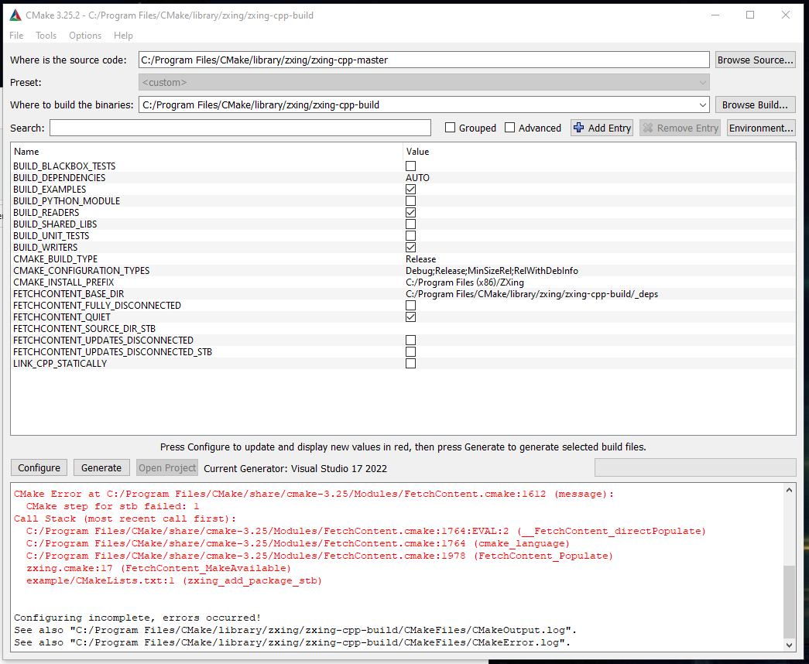Click the CMake logo in title bar

(15, 15)
